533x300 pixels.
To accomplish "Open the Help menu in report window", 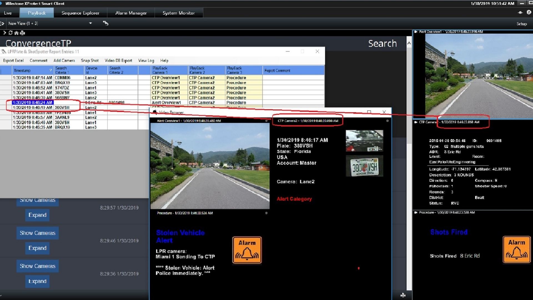I will click(164, 61).
